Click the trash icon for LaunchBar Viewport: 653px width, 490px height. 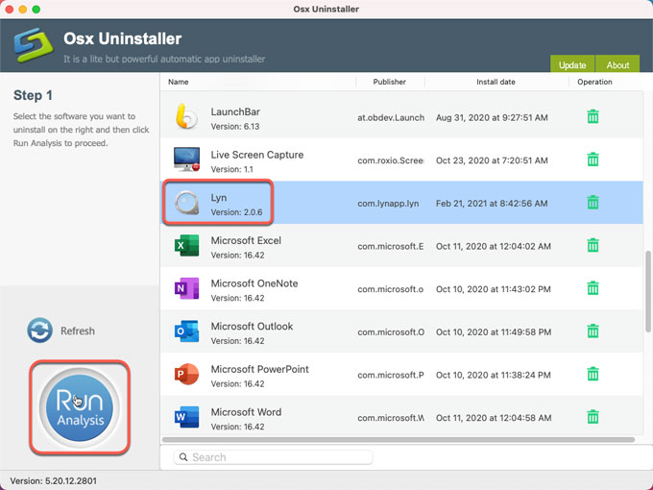593,117
